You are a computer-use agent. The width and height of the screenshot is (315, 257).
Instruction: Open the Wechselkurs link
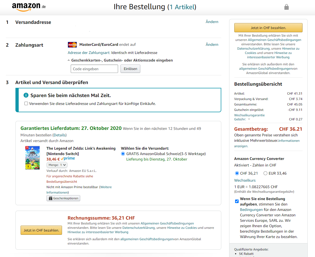[x=245, y=180]
